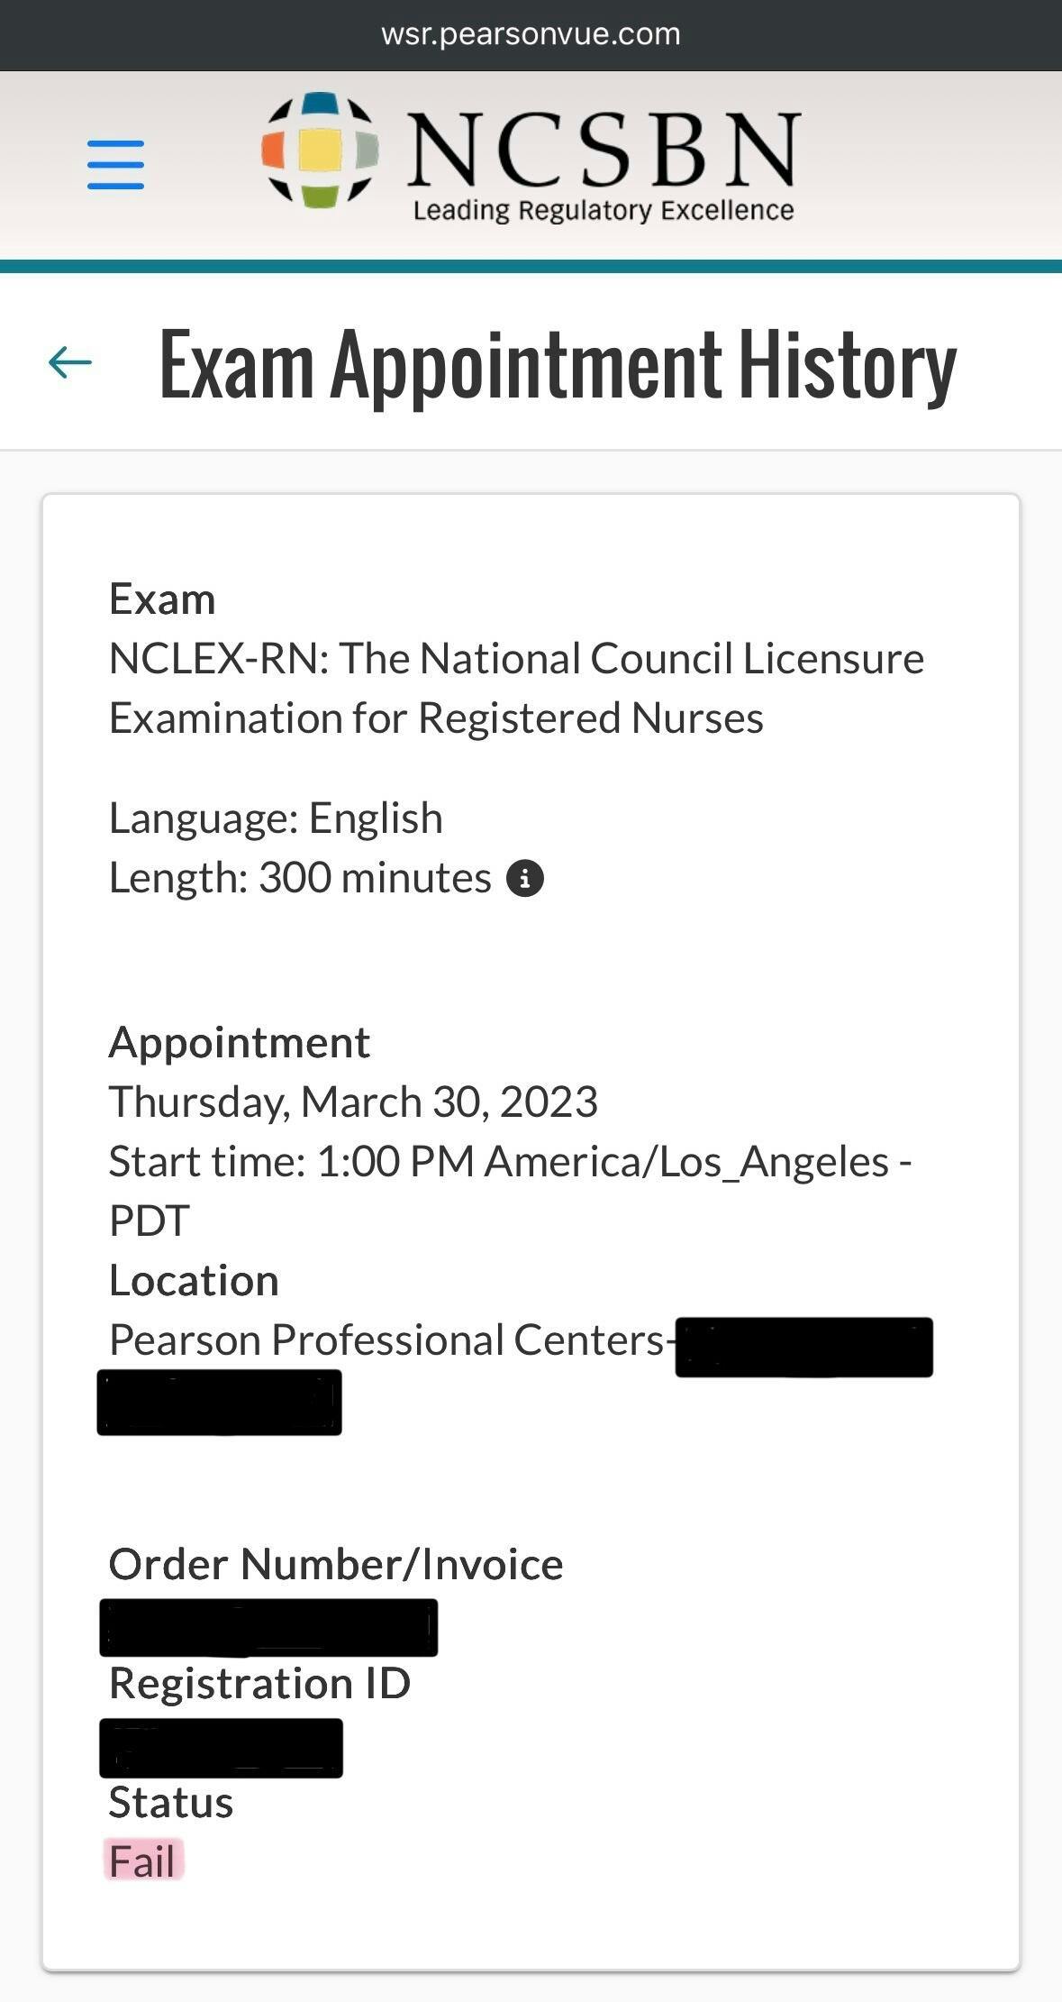The image size is (1062, 2002).
Task: Click the info icon beside exam length
Action: point(525,878)
